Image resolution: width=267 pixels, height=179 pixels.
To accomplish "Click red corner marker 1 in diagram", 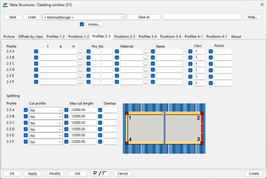I will point(127,113).
